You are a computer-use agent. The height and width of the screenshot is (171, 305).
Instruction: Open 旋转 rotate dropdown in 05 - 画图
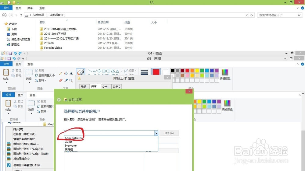click(x=41, y=80)
